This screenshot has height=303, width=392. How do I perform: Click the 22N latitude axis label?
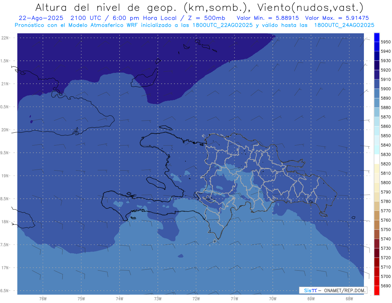click(6, 38)
